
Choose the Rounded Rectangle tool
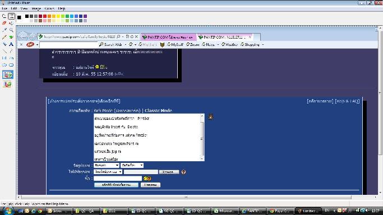coord(11,65)
